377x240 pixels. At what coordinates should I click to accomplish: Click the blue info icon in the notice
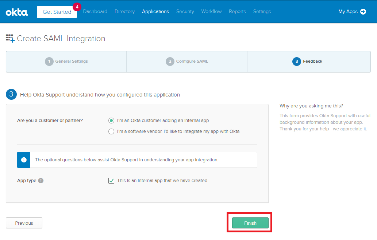click(x=24, y=160)
